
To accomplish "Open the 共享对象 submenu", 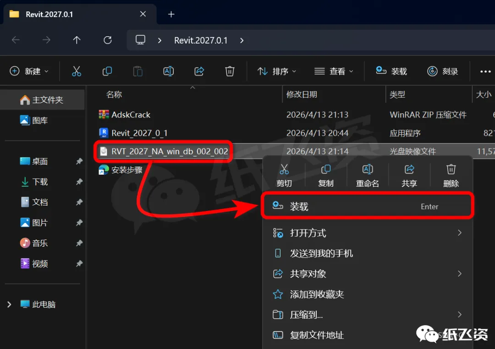I will pos(368,274).
